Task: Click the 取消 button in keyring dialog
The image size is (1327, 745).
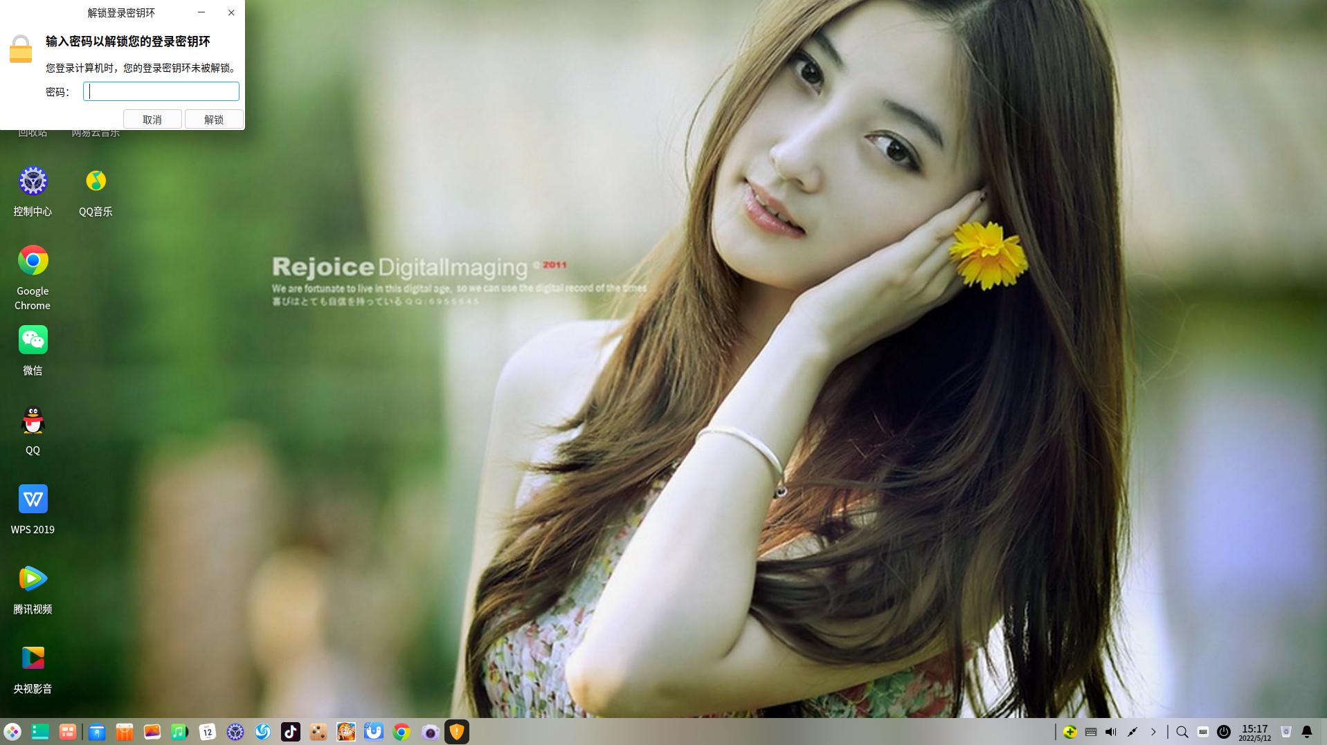Action: 152,119
